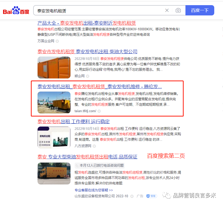Screen dimensions: 223x205
Task: Click the 百度一下 search button
Action: [200, 10]
